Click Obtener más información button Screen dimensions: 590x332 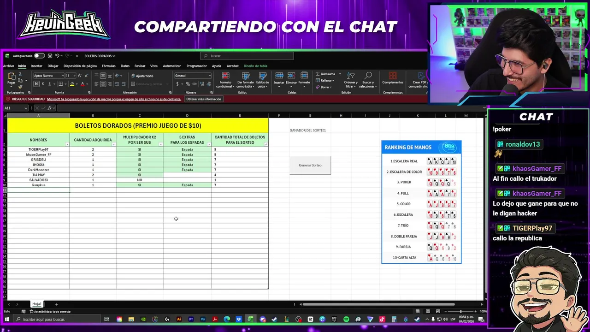(x=203, y=99)
